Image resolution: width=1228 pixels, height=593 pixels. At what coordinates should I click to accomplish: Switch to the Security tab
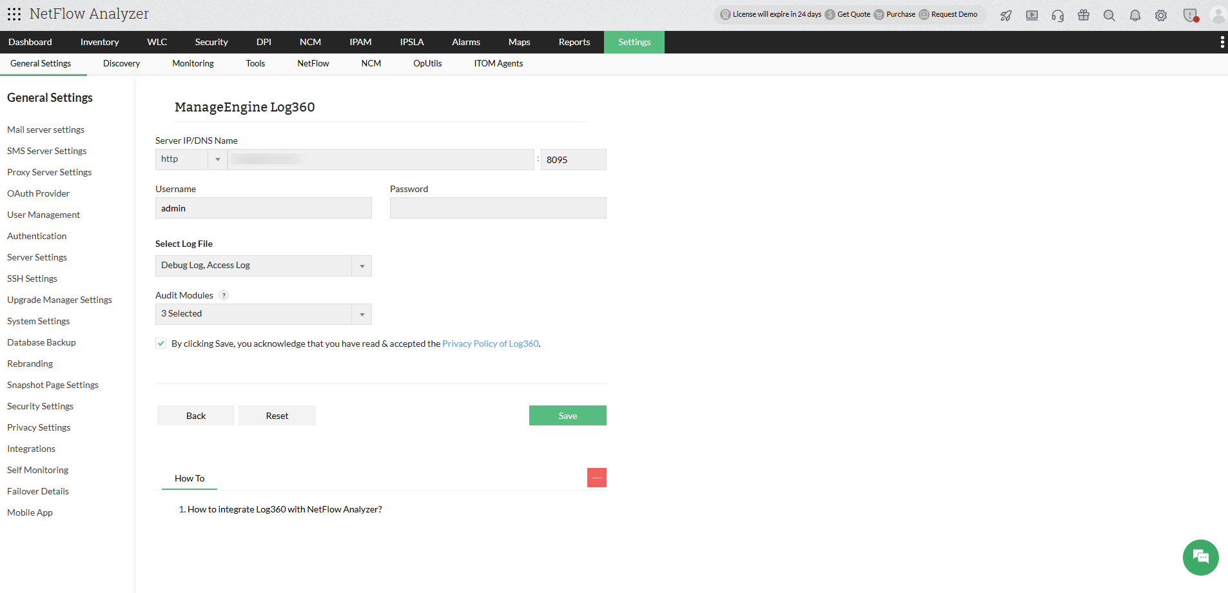[x=211, y=42]
